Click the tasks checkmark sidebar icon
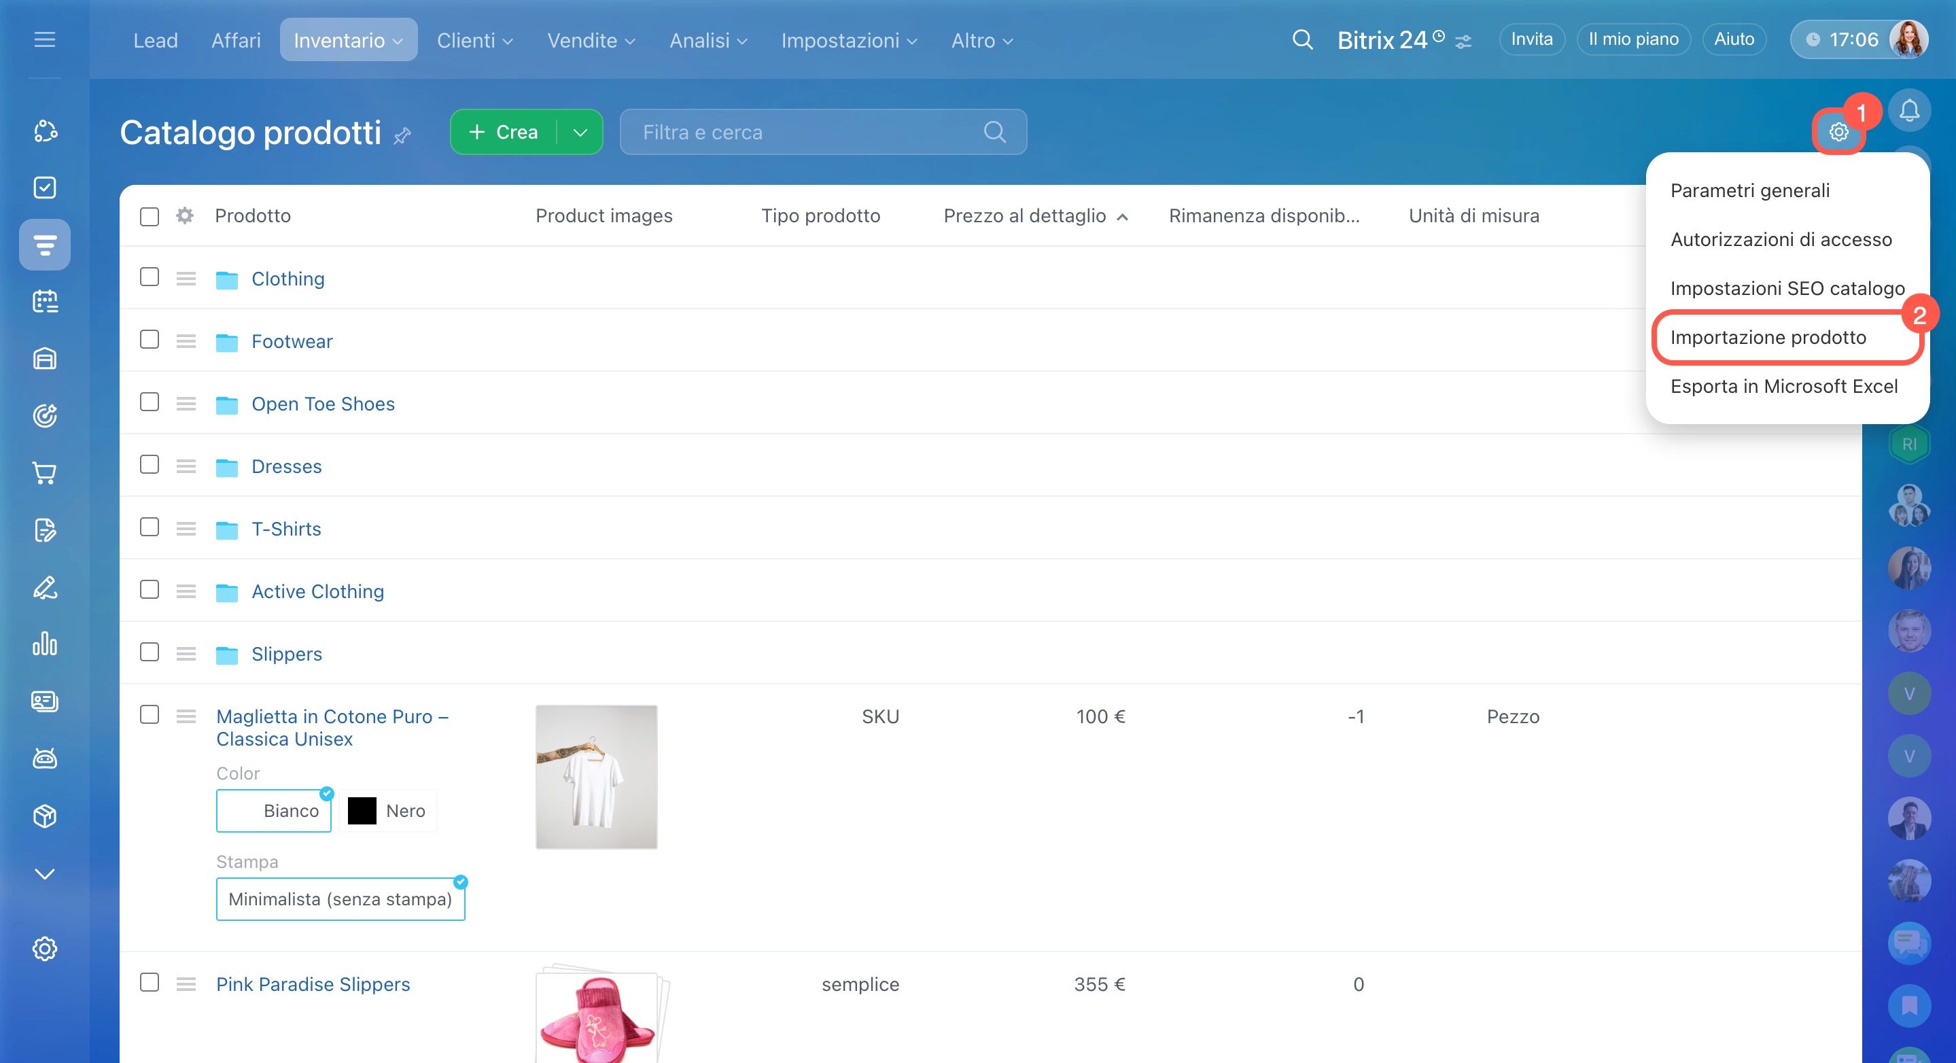This screenshot has height=1063, width=1956. pos(45,188)
